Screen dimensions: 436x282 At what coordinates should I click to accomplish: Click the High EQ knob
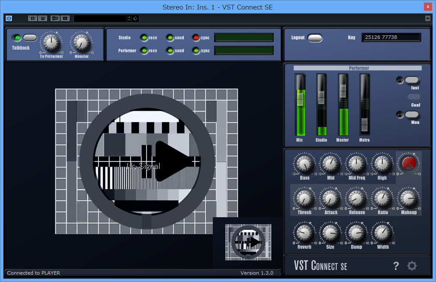[x=382, y=164]
